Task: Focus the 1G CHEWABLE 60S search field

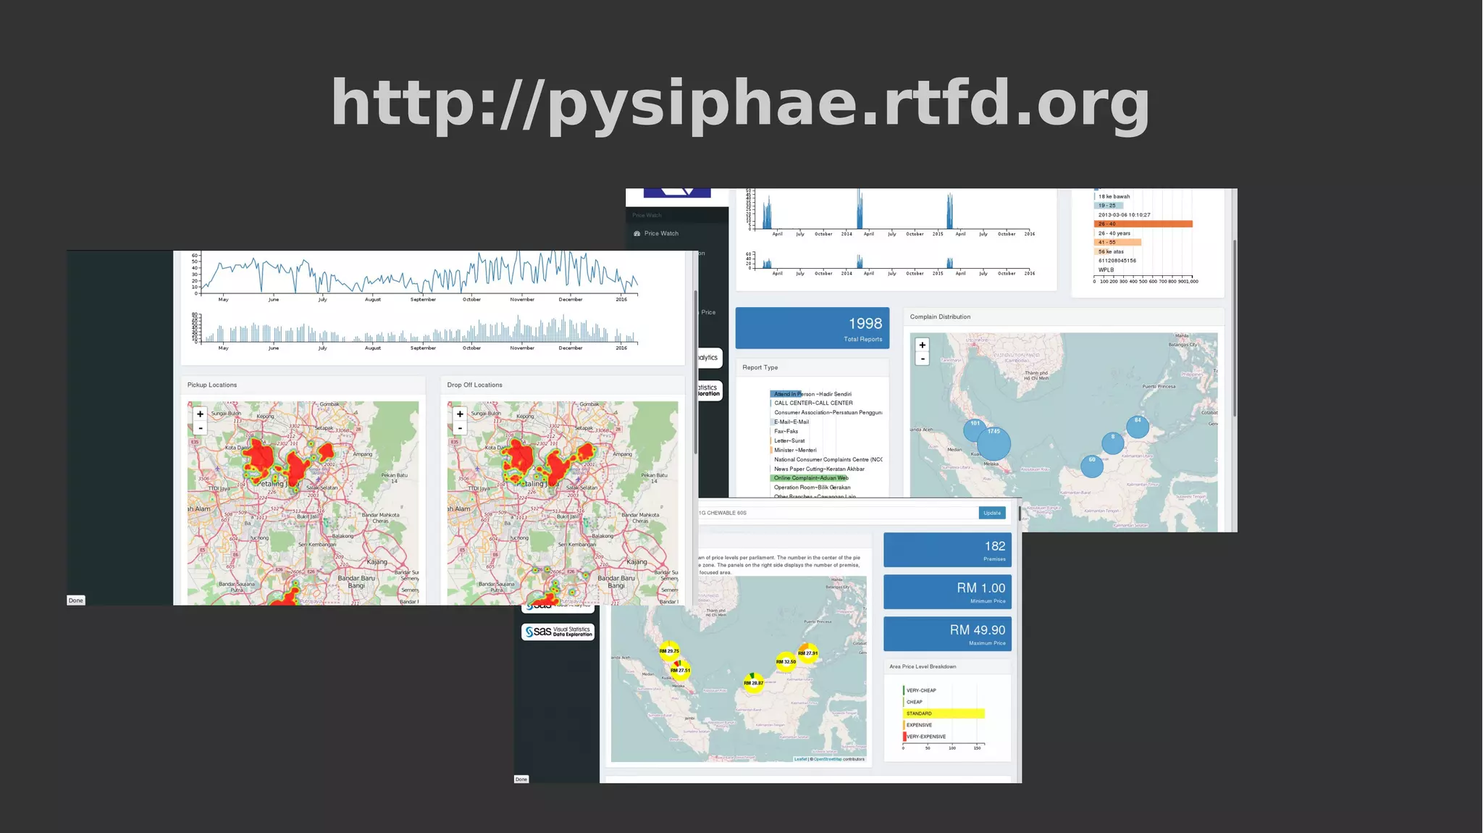Action: [x=838, y=513]
